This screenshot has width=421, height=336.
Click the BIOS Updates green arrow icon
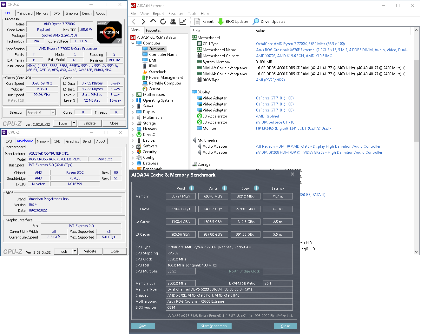(221, 22)
